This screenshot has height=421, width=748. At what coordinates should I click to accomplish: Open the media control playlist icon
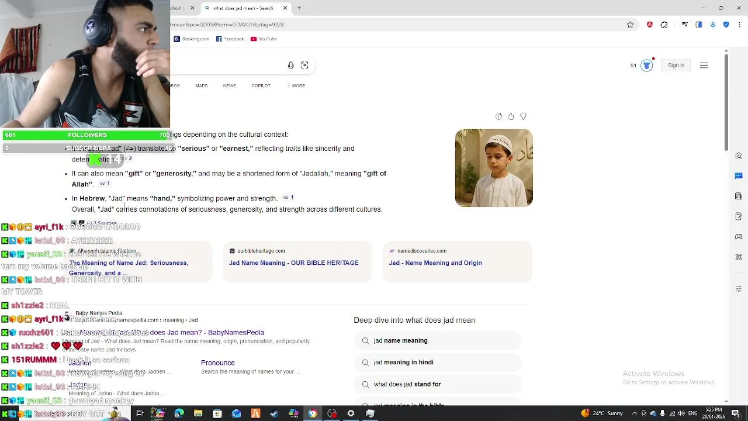(x=684, y=25)
